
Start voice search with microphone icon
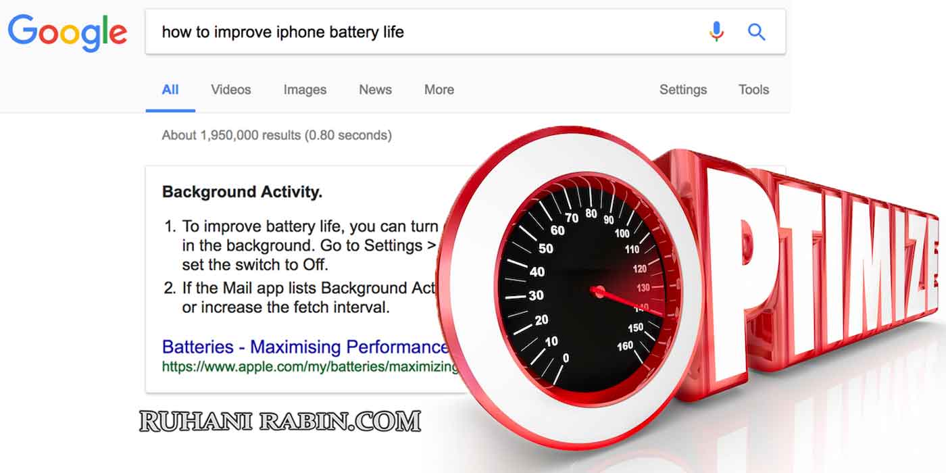pos(717,32)
